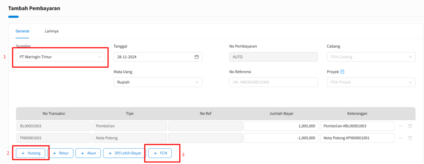Click Tipe cell Nota Potong

coord(130,138)
